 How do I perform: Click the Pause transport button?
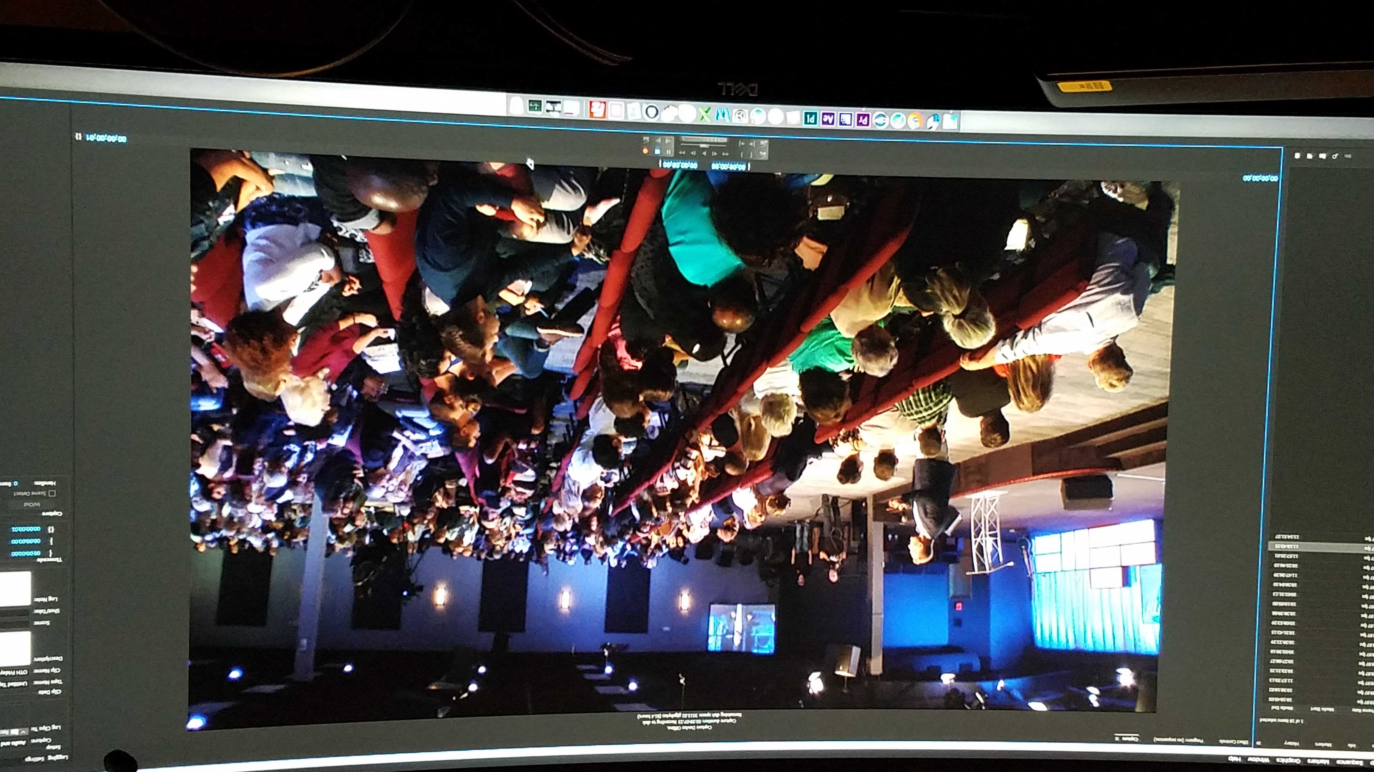pyautogui.click(x=668, y=152)
